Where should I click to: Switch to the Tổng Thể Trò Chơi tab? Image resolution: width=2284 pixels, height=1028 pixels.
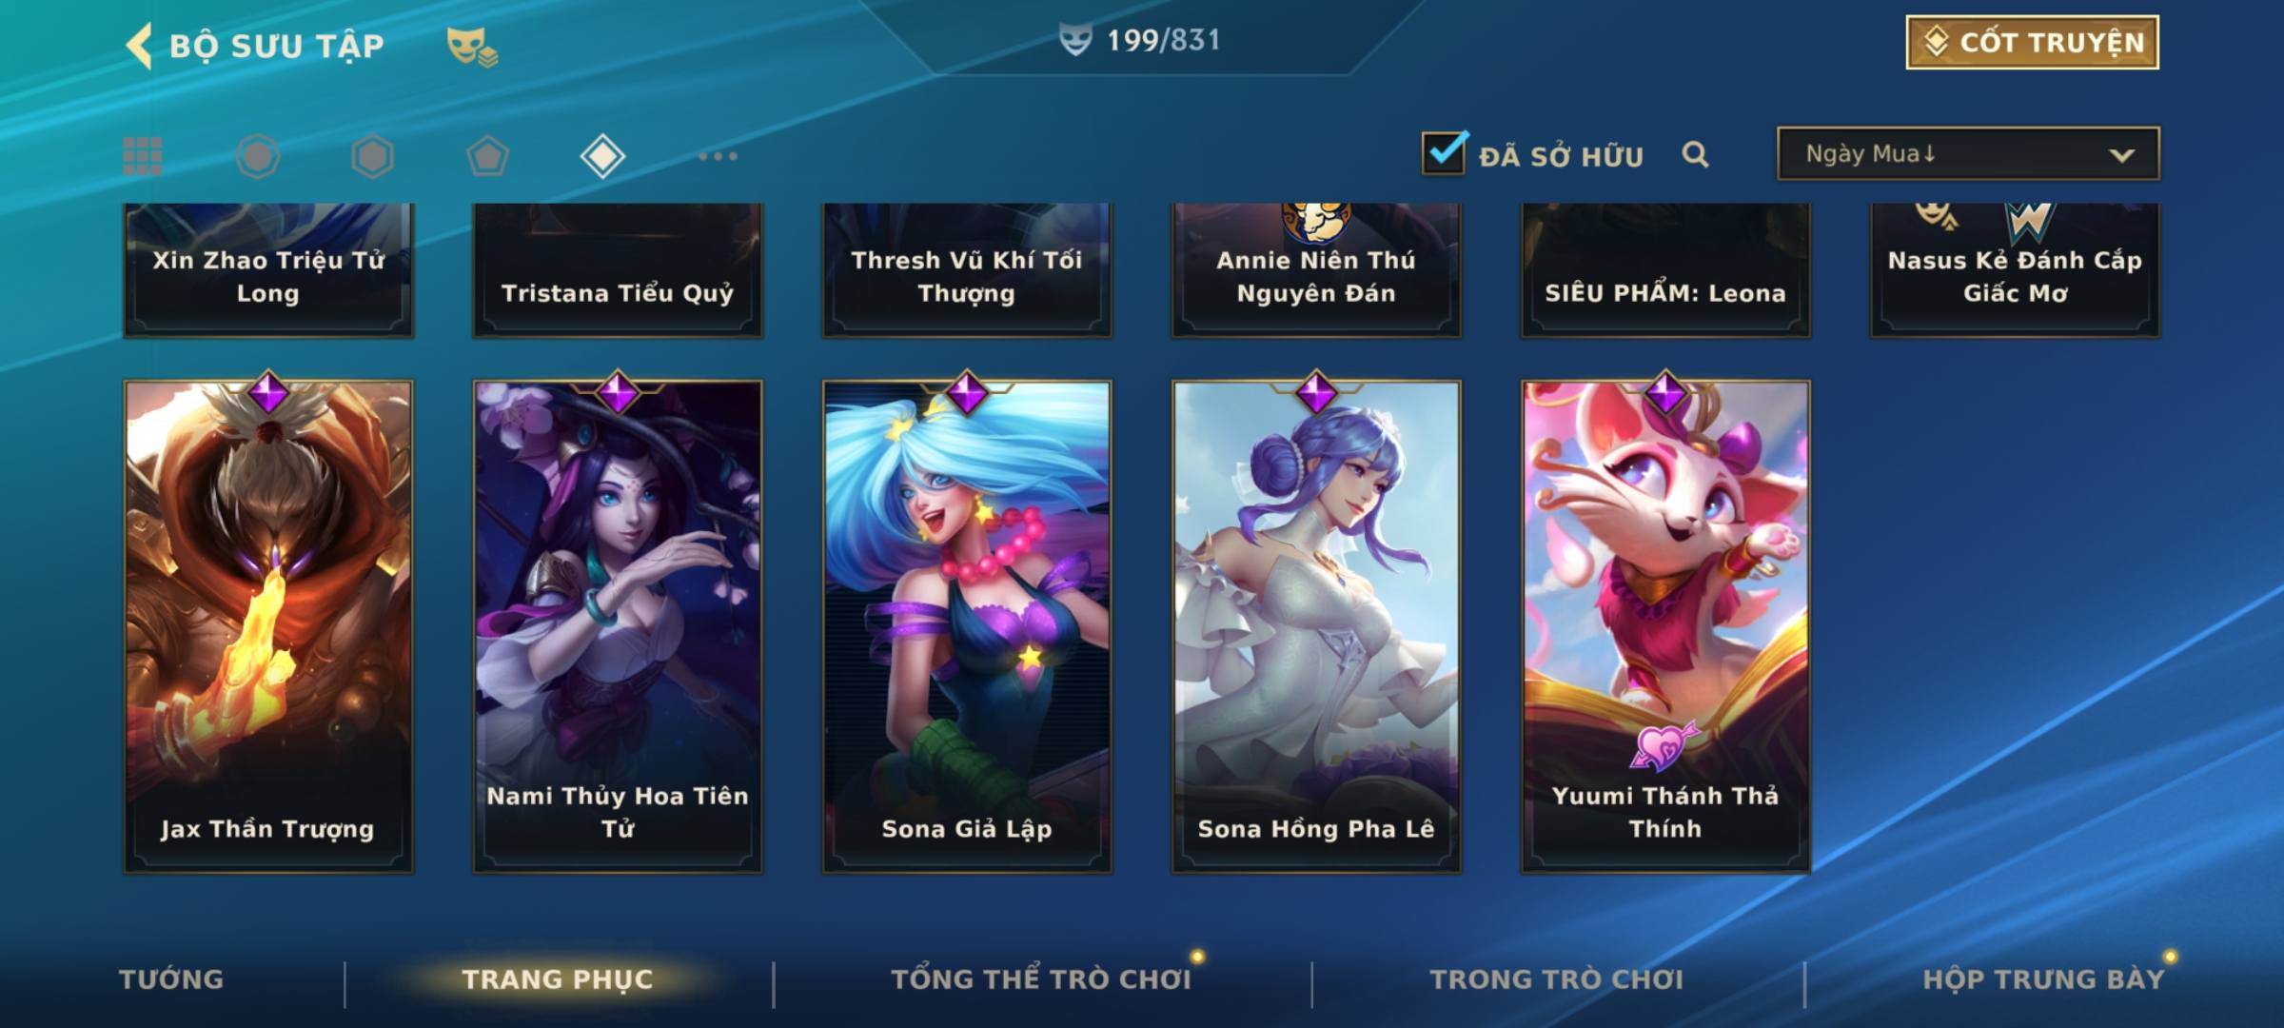(1041, 979)
